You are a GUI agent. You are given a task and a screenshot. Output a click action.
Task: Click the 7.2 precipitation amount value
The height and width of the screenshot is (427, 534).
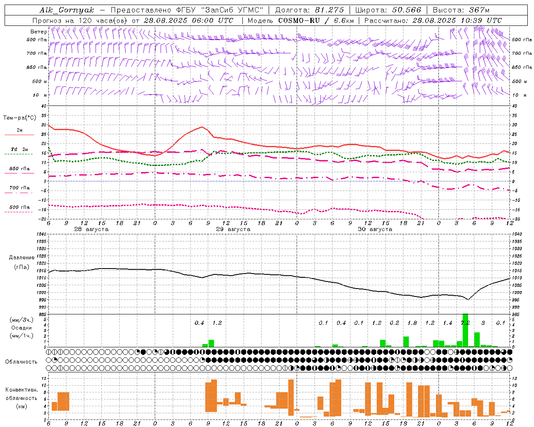point(465,323)
